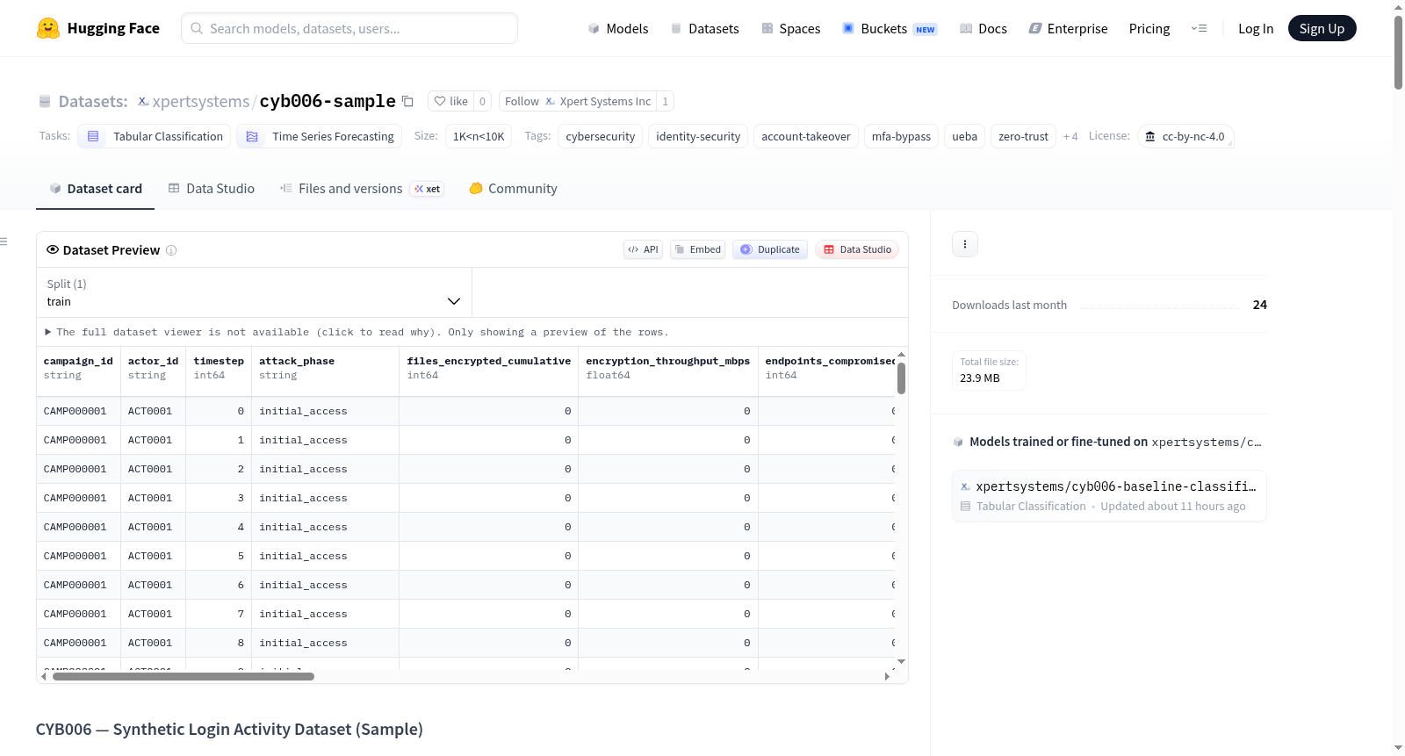Follow Xpert Systems Inc
Image resolution: width=1405 pixels, height=756 pixels.
click(x=578, y=101)
